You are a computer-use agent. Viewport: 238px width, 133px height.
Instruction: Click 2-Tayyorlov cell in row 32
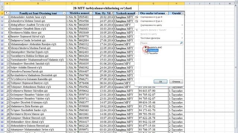tap(176, 118)
